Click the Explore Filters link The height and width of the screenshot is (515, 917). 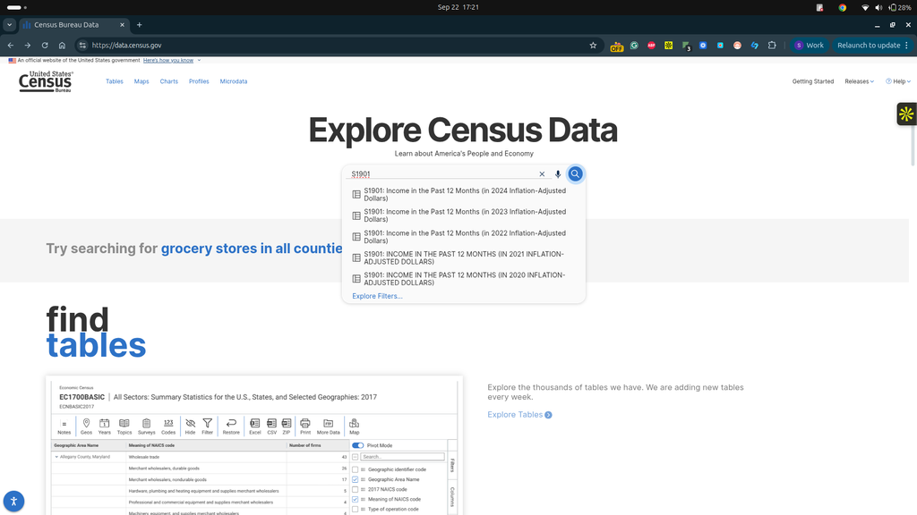pyautogui.click(x=377, y=296)
